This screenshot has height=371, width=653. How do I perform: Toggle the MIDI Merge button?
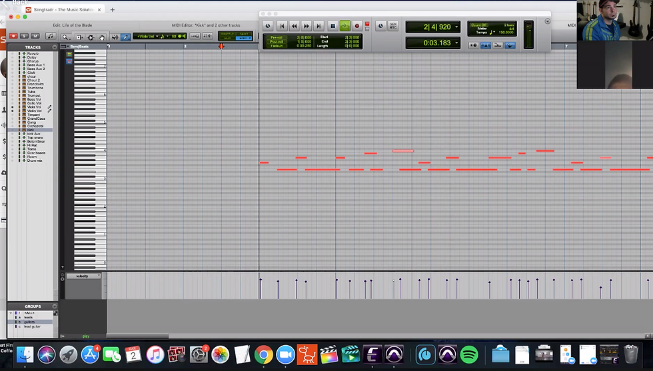498,45
